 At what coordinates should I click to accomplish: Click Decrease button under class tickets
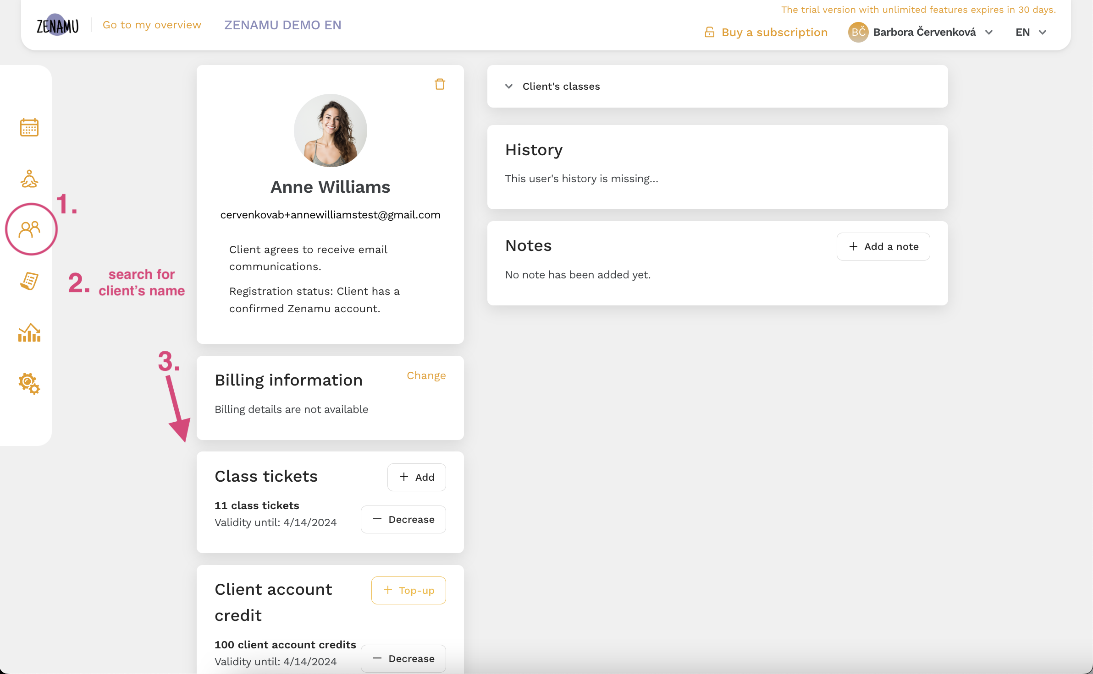pos(403,519)
